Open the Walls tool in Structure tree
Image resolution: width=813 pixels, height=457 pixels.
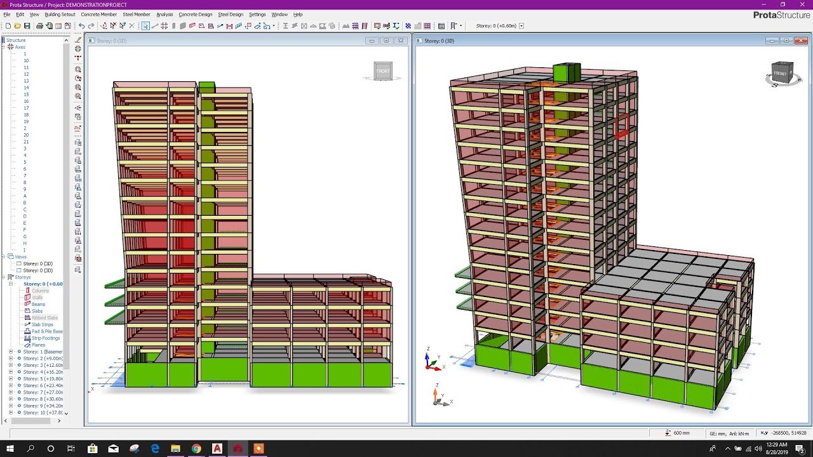tap(38, 297)
